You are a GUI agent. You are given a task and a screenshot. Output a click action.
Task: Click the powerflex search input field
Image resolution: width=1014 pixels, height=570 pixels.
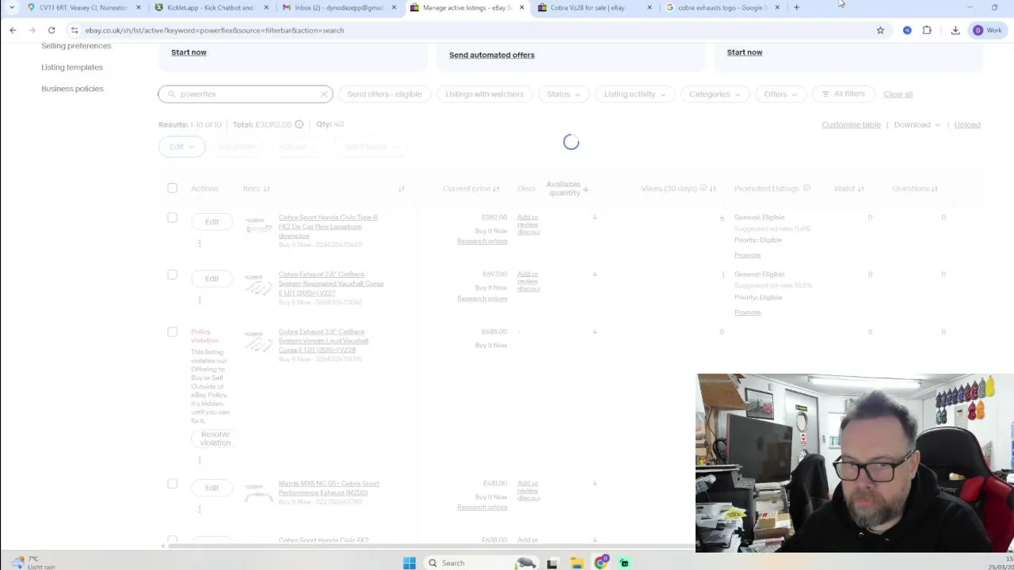click(x=246, y=94)
